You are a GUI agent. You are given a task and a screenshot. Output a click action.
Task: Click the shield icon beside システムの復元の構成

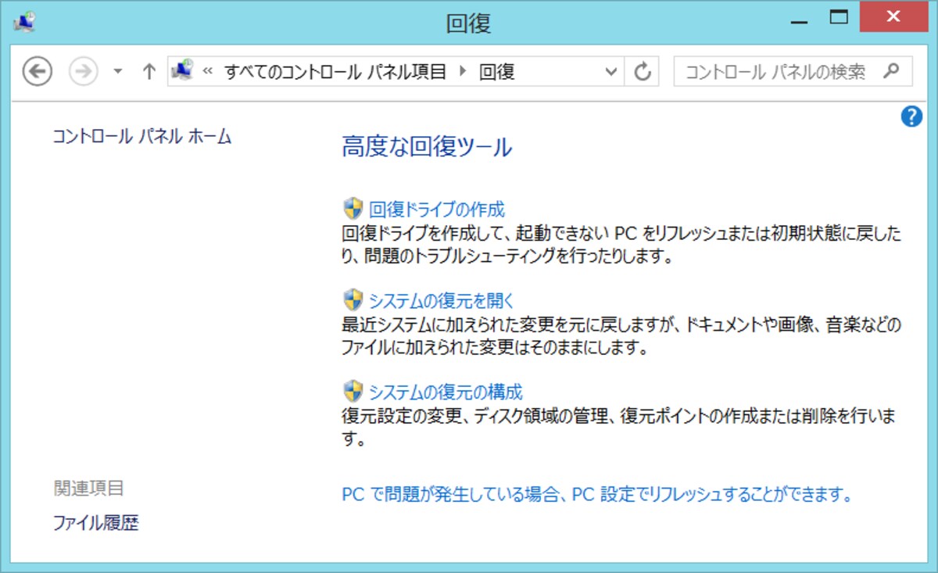click(353, 390)
